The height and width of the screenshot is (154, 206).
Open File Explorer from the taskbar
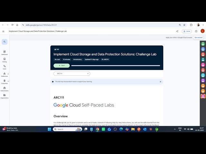(x=133, y=129)
